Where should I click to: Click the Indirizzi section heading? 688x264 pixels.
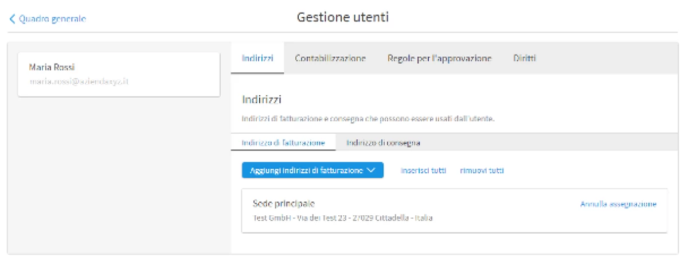coord(261,100)
